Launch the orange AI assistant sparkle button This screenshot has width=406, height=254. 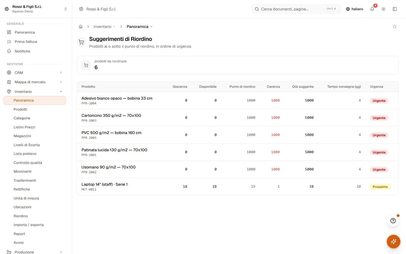coord(394,242)
